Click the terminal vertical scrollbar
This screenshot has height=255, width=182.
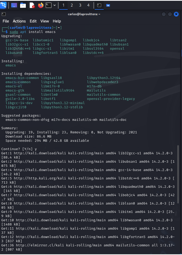point(178,174)
